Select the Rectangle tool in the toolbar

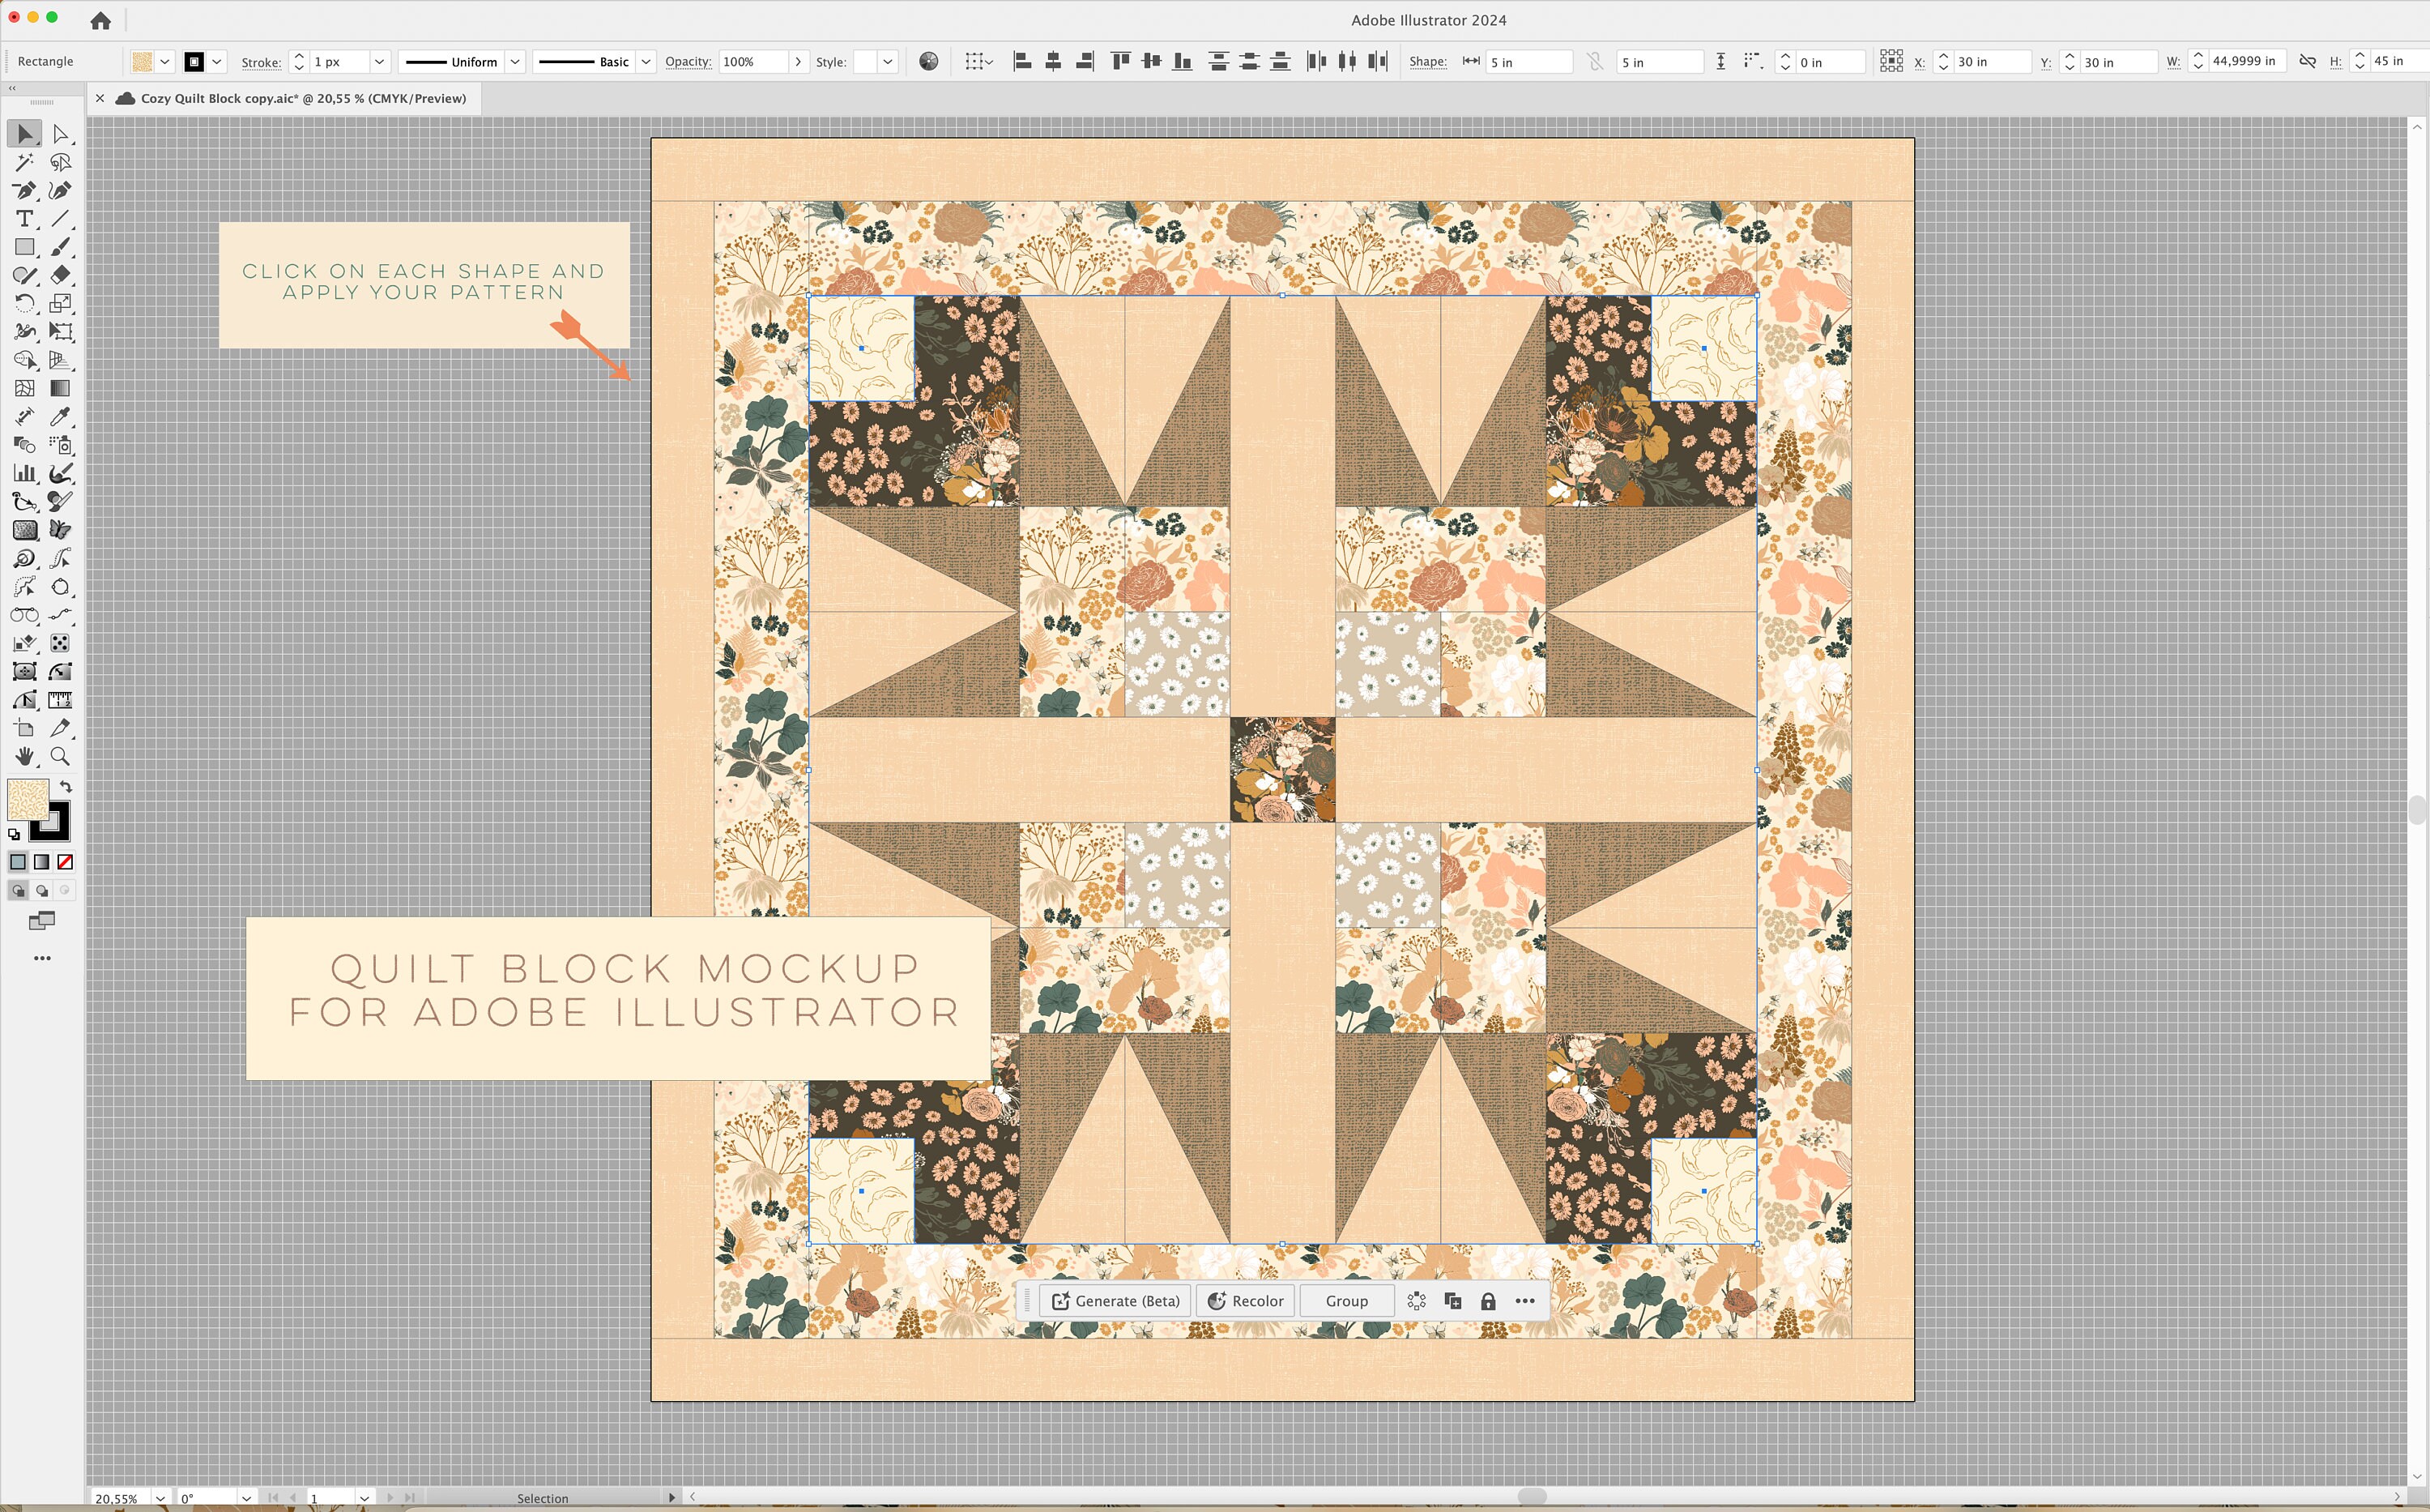pyautogui.click(x=24, y=247)
